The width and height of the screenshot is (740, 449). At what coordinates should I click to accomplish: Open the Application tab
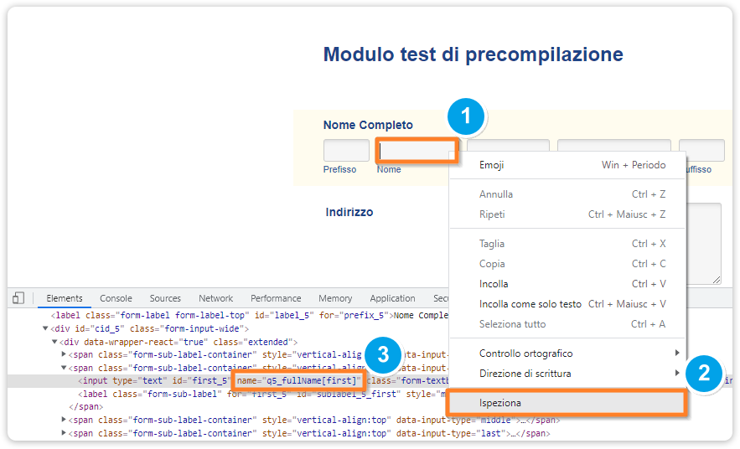point(392,298)
